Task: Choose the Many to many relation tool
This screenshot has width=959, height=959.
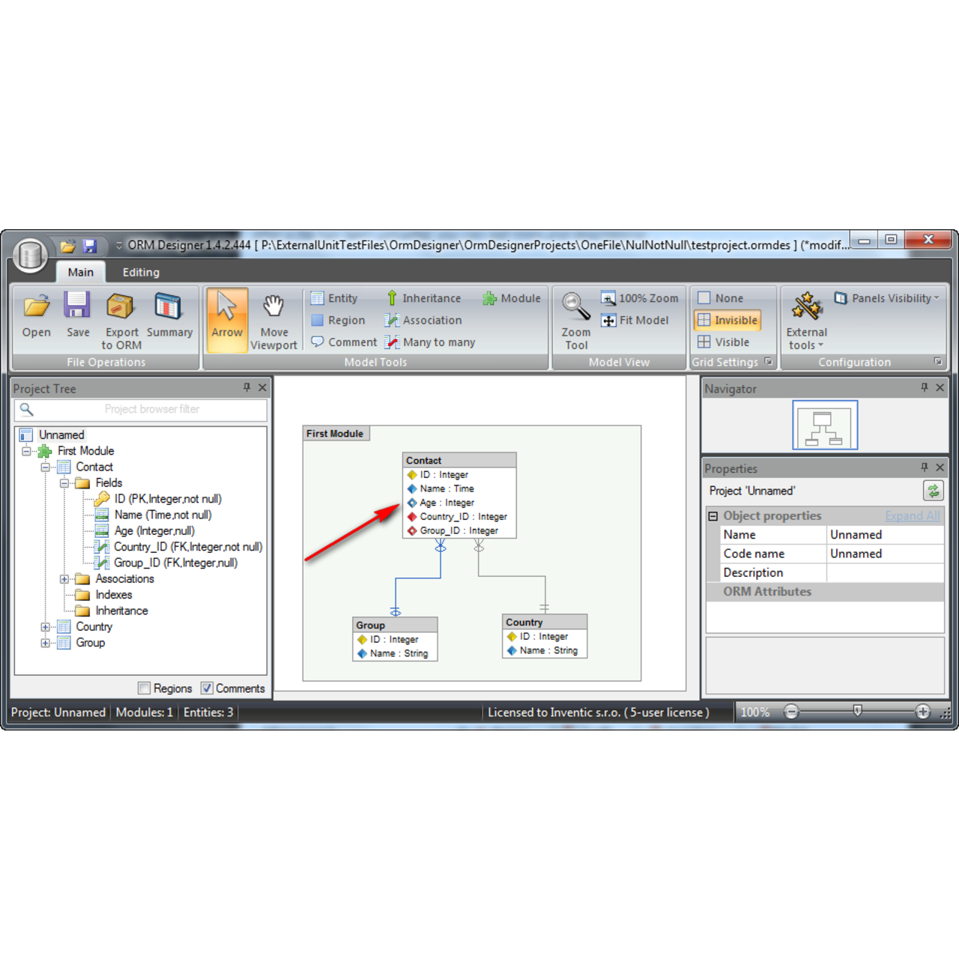Action: point(431,342)
